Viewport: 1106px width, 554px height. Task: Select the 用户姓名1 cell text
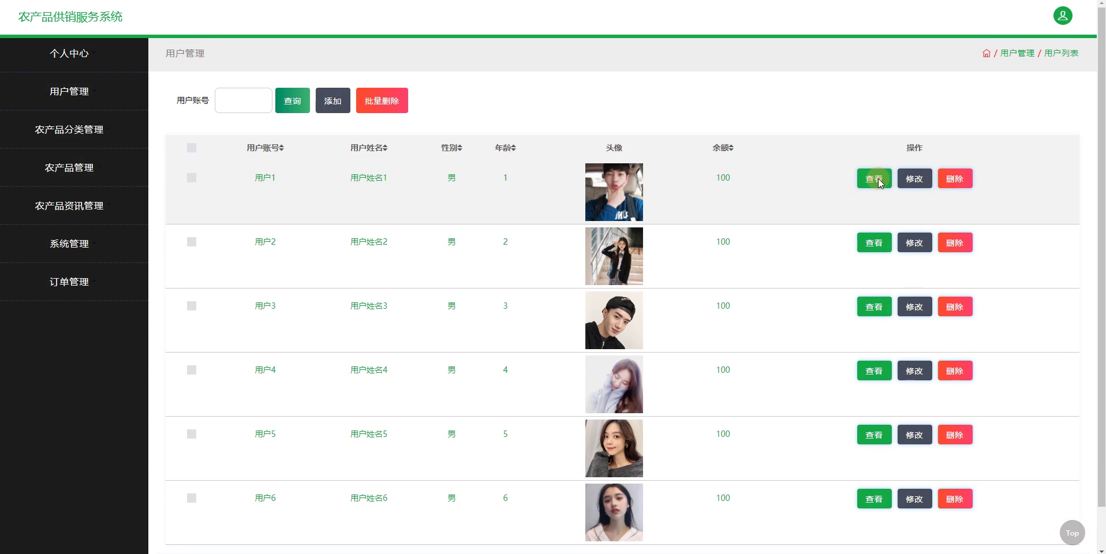click(369, 178)
